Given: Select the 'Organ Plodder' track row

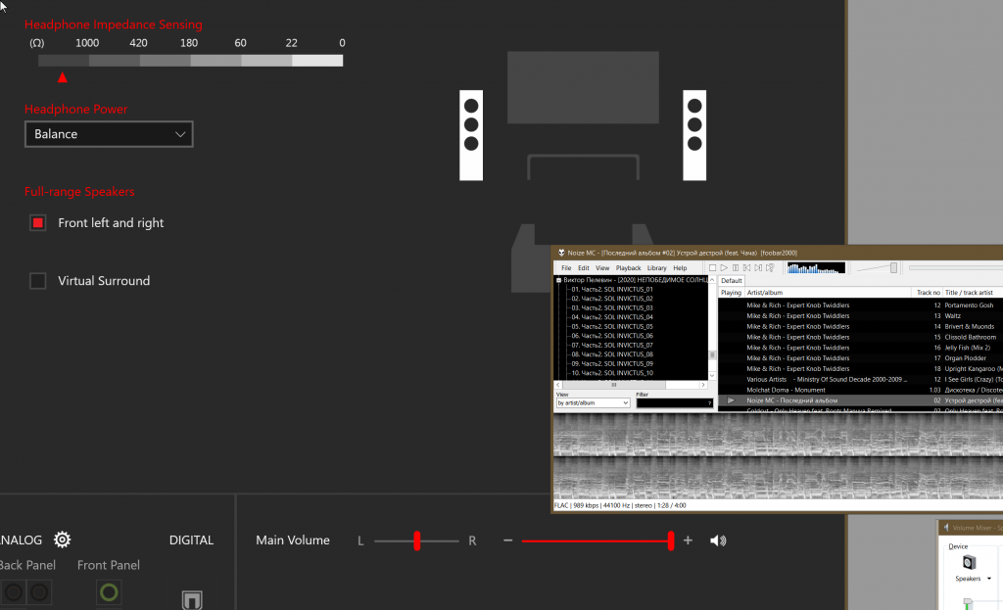Looking at the screenshot, I should (860, 358).
